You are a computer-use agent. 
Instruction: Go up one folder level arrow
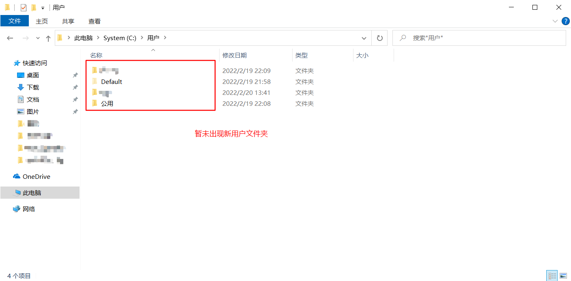[x=48, y=38]
